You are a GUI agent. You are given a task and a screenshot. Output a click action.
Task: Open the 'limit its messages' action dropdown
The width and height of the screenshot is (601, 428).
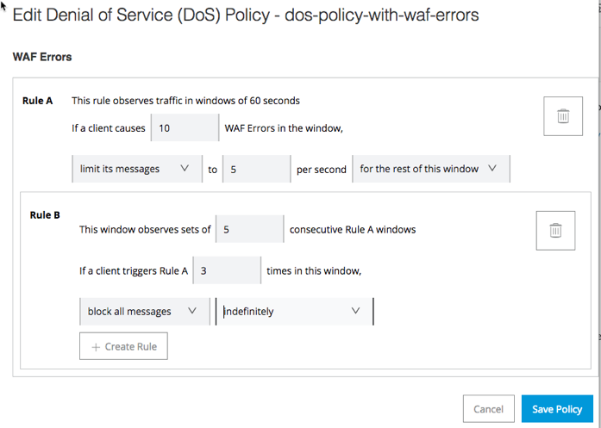pos(135,169)
